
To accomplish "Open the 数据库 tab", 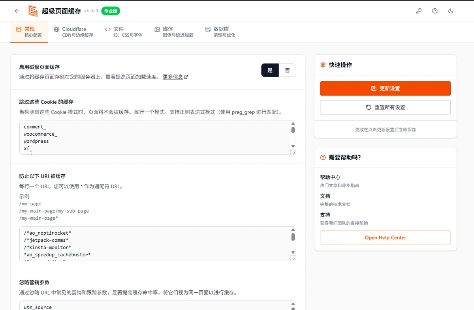I will (220, 32).
